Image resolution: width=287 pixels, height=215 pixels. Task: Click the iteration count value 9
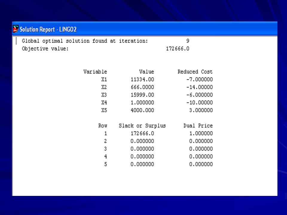tap(188, 41)
